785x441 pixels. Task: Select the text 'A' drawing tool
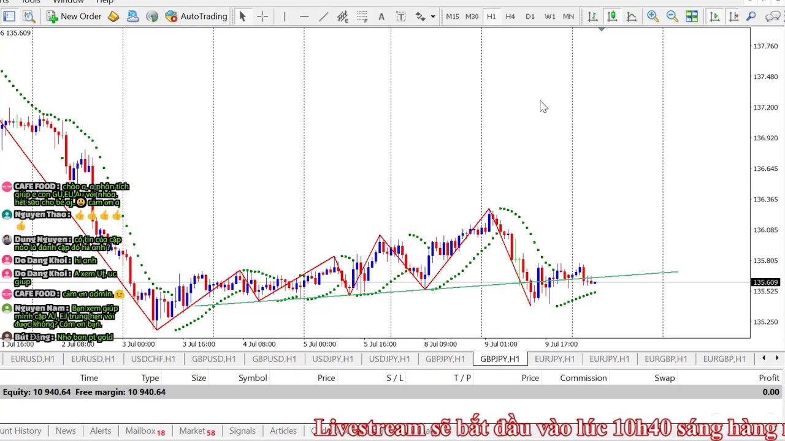pyautogui.click(x=381, y=17)
